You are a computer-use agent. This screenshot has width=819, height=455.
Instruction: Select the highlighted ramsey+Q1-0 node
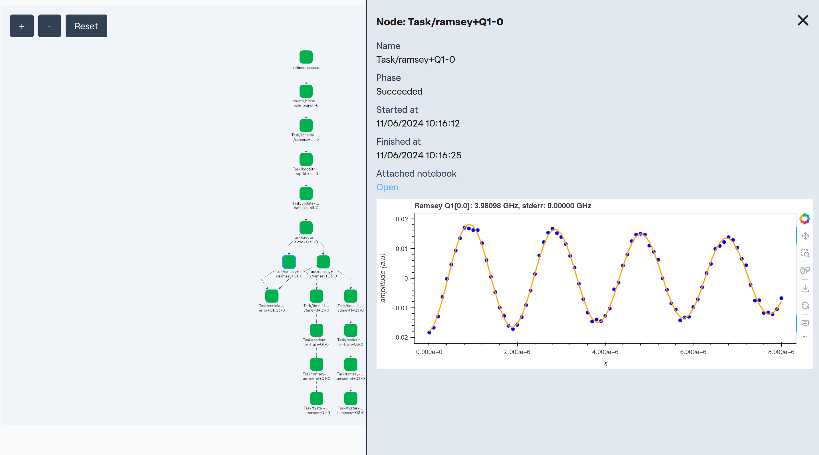click(289, 262)
